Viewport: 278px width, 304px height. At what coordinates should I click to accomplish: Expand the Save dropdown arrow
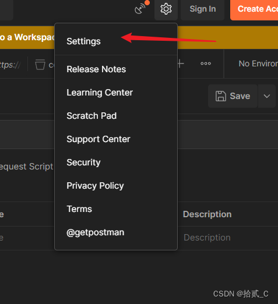pos(267,96)
